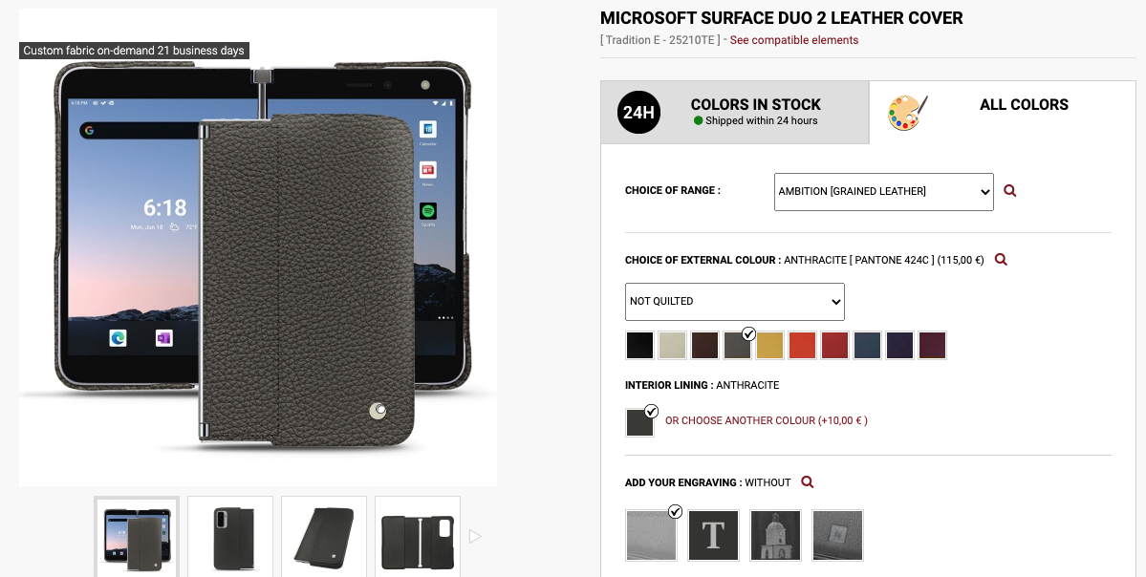This screenshot has width=1146, height=577.
Task: Pick the embossed logo engraving option
Action: point(837,535)
